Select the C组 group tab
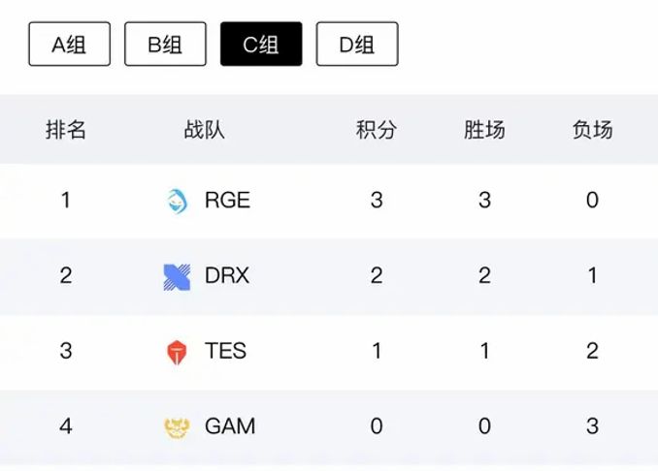 pyautogui.click(x=261, y=45)
